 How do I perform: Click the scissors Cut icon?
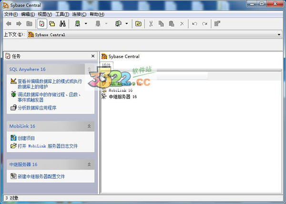pyautogui.click(x=151, y=24)
